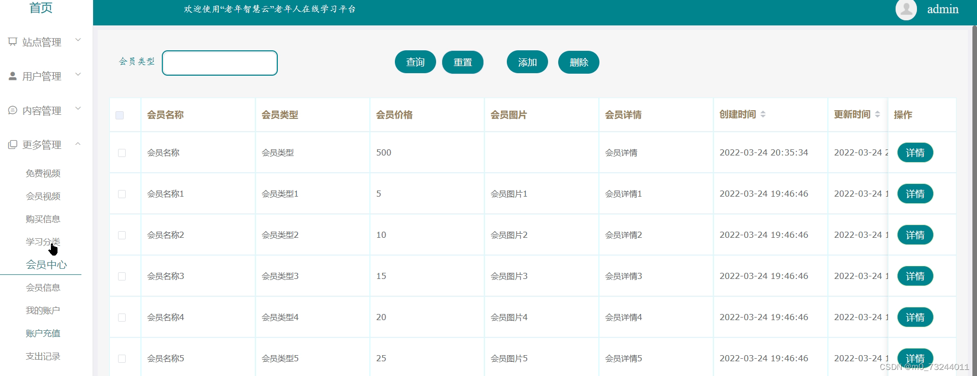The width and height of the screenshot is (977, 376).
Task: Check the row for 会员名称 with price 500
Action: [x=122, y=153]
